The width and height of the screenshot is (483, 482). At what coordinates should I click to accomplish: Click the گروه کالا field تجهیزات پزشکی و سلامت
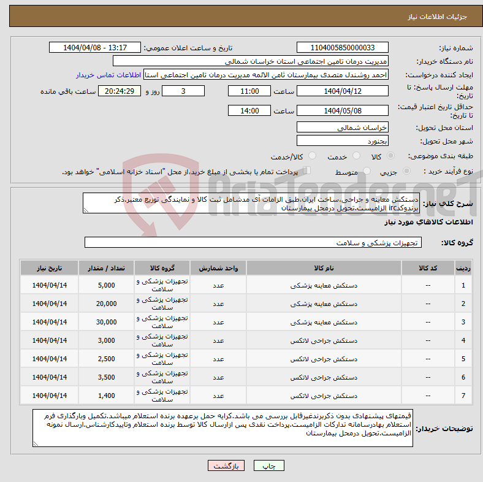click(253, 242)
